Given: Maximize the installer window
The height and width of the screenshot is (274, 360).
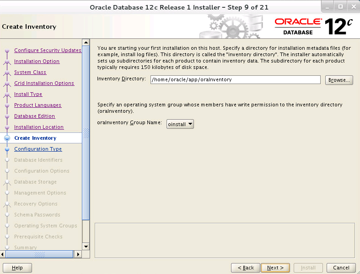Looking at the screenshot, I should pyautogui.click(x=341, y=7).
